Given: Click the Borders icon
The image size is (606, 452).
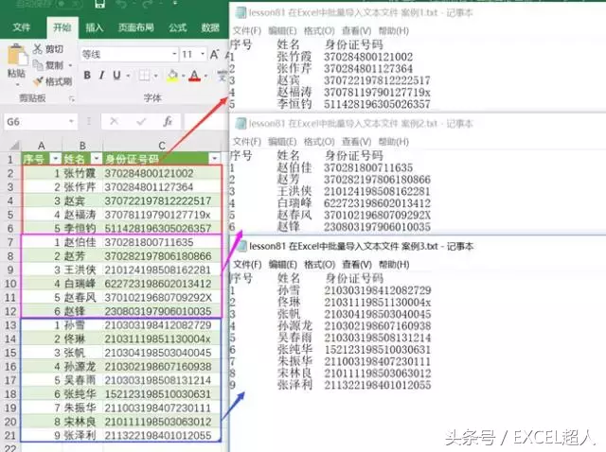Looking at the screenshot, I should pyautogui.click(x=144, y=75).
